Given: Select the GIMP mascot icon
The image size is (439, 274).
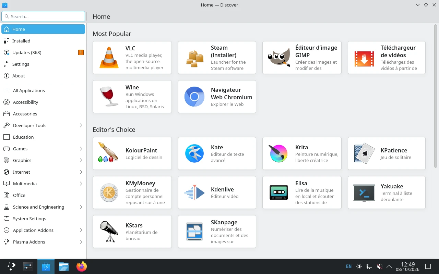Looking at the screenshot, I should [279, 58].
